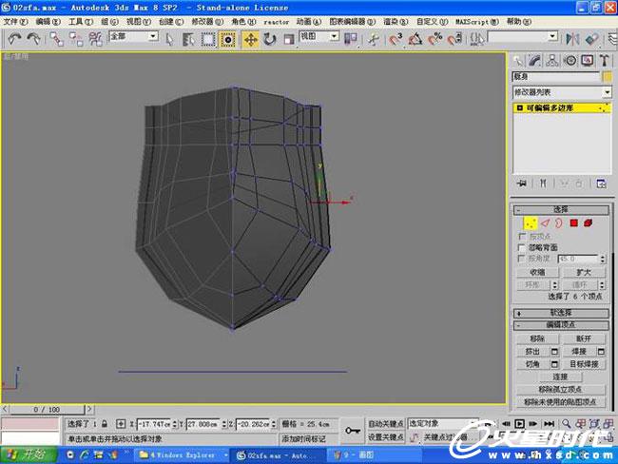This screenshot has width=618, height=464.
Task: Toggle the 3D Snaps button
Action: 396,39
